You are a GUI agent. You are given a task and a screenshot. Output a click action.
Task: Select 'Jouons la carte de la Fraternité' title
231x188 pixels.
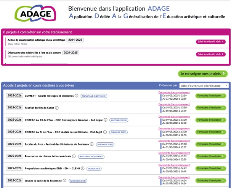43,181
